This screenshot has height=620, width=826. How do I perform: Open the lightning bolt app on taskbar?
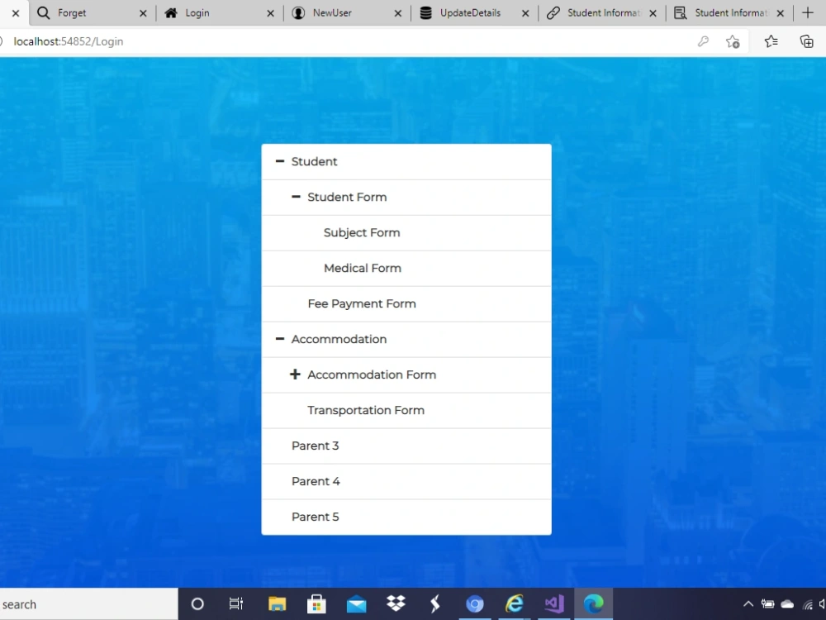435,603
